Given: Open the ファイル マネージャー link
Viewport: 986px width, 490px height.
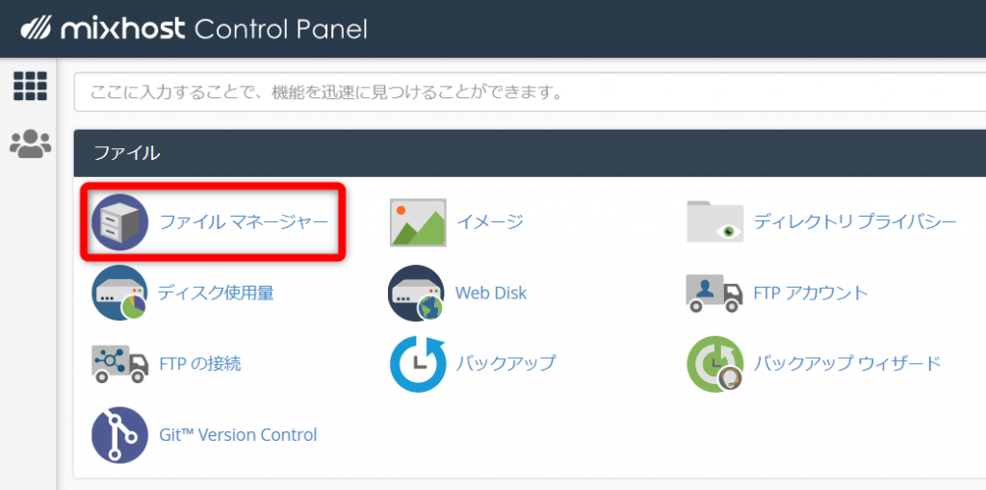Looking at the screenshot, I should (244, 222).
